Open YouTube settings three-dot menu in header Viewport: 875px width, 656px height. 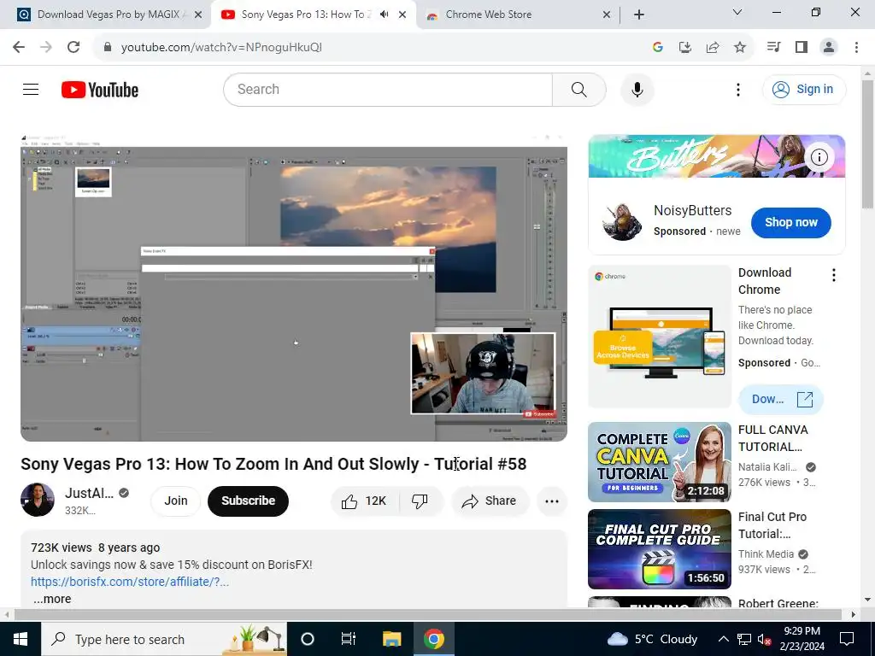coord(737,89)
